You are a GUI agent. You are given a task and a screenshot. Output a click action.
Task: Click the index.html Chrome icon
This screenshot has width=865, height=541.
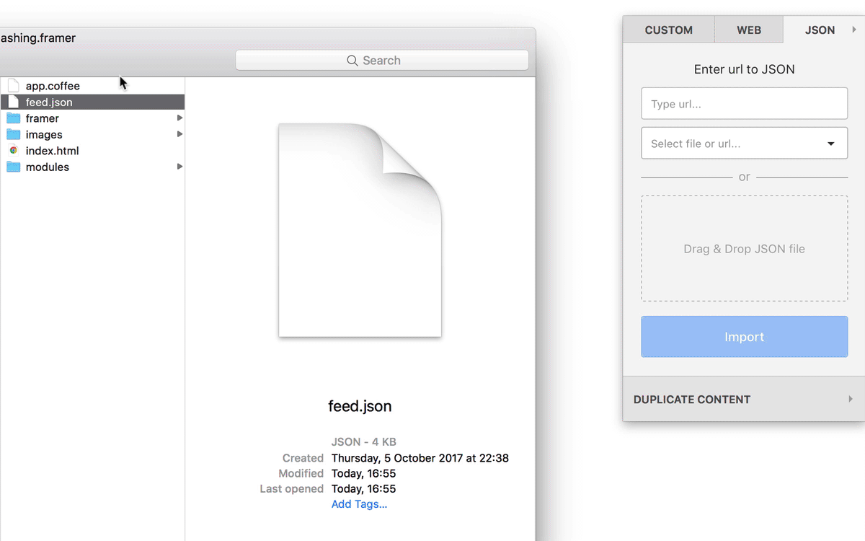click(x=13, y=151)
